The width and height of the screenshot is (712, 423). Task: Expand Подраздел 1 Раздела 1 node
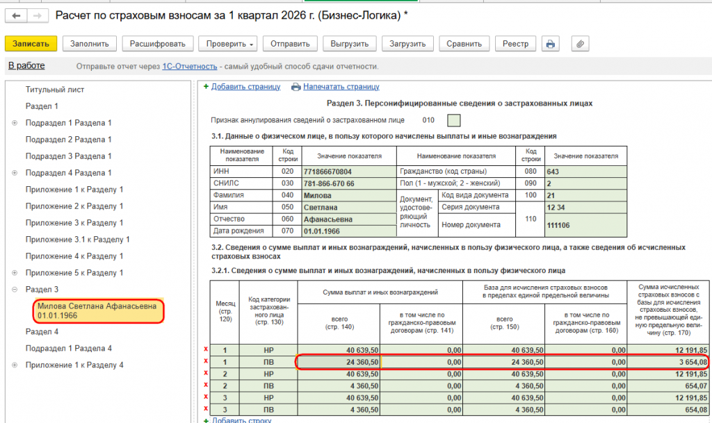click(15, 123)
